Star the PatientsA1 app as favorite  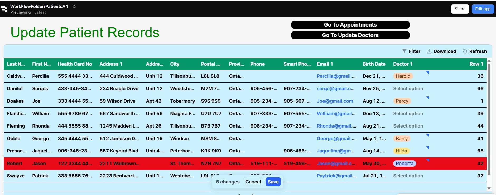pos(74,6)
